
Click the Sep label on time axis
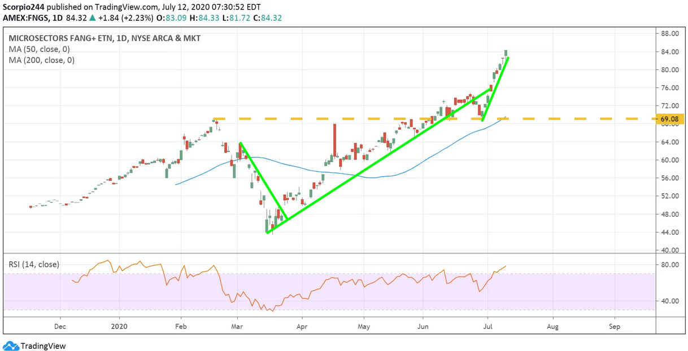615,326
